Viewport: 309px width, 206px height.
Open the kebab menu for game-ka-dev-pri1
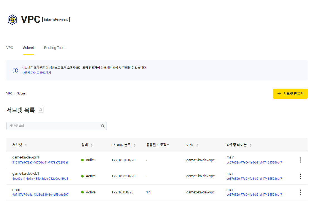(x=300, y=160)
